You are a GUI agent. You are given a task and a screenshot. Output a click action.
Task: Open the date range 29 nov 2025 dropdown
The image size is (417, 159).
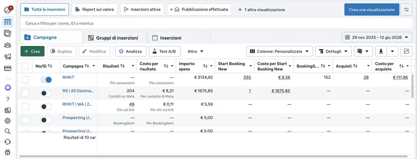coord(377,37)
